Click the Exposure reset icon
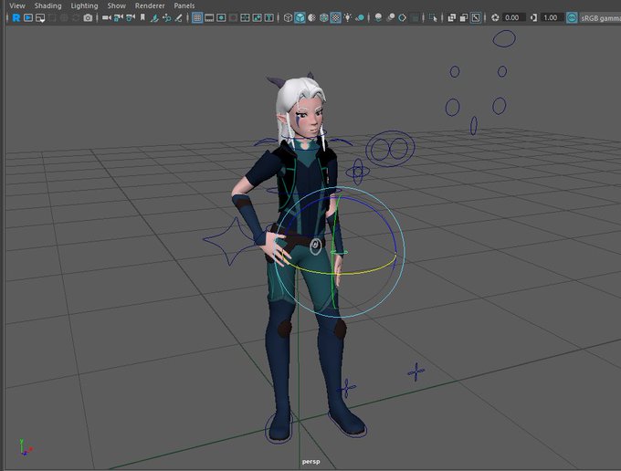Screen dimensions: 621x471 point(495,18)
